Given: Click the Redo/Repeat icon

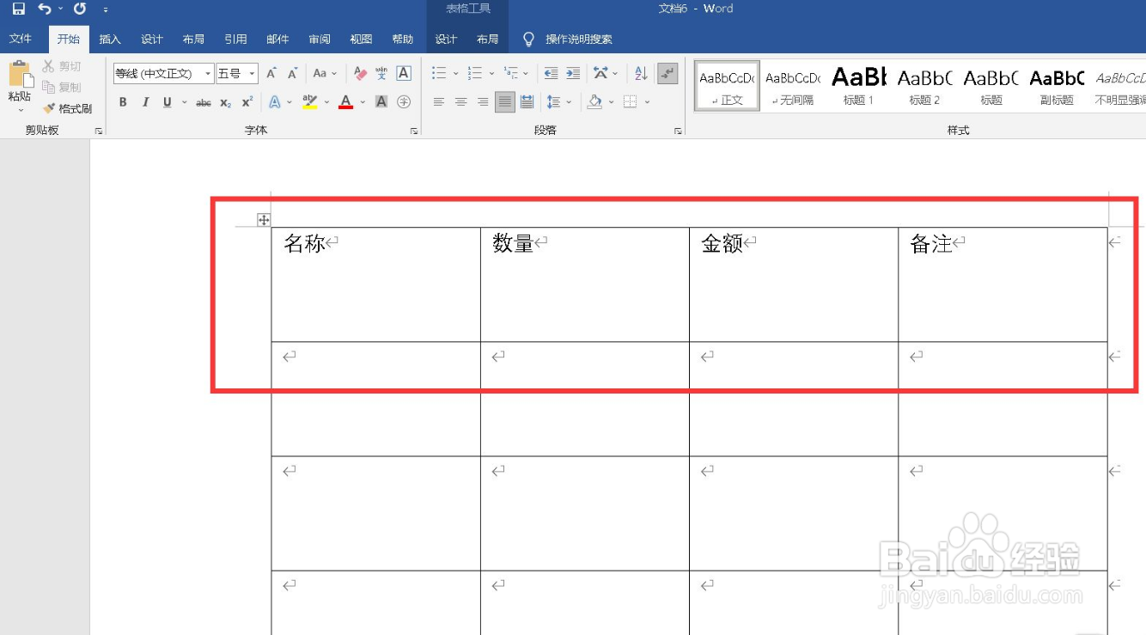Looking at the screenshot, I should tap(80, 9).
